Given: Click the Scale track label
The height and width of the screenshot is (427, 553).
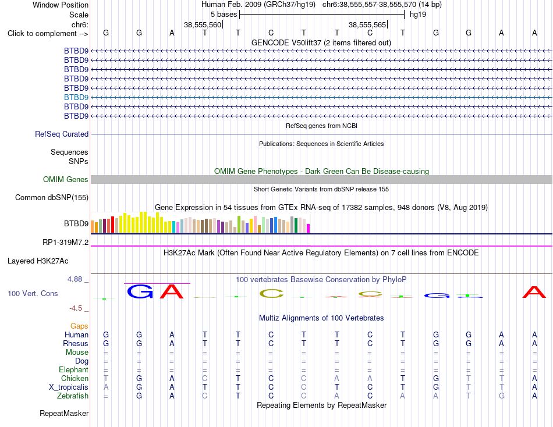Looking at the screenshot, I should (79, 15).
